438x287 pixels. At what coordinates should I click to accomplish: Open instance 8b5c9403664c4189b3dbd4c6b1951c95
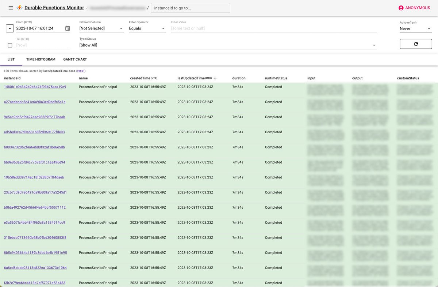(35, 253)
